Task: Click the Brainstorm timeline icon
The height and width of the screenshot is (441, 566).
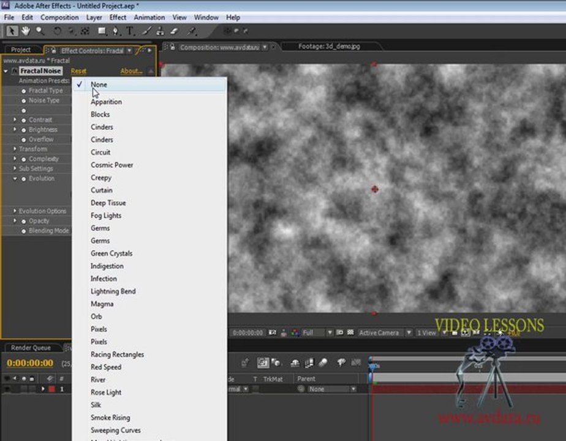Action: click(x=341, y=363)
